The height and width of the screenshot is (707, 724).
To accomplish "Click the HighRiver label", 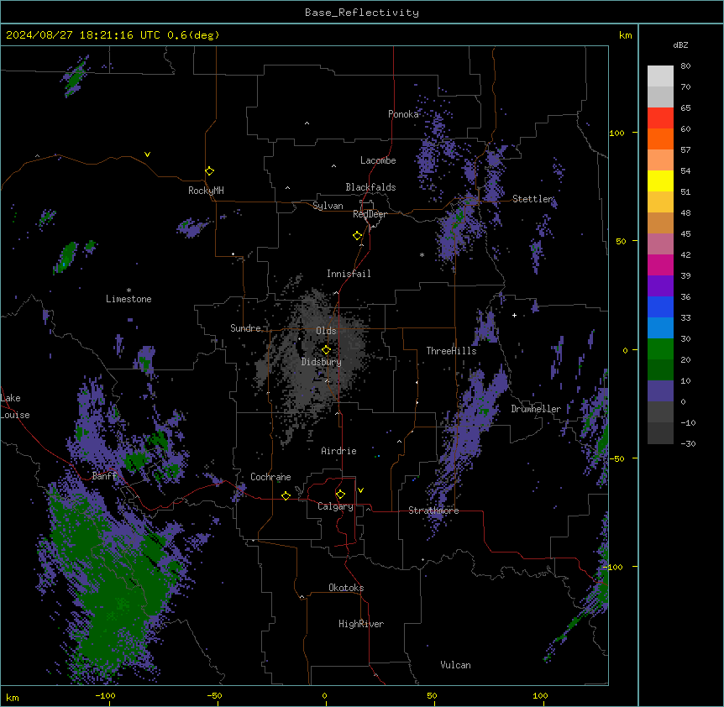I will [361, 624].
